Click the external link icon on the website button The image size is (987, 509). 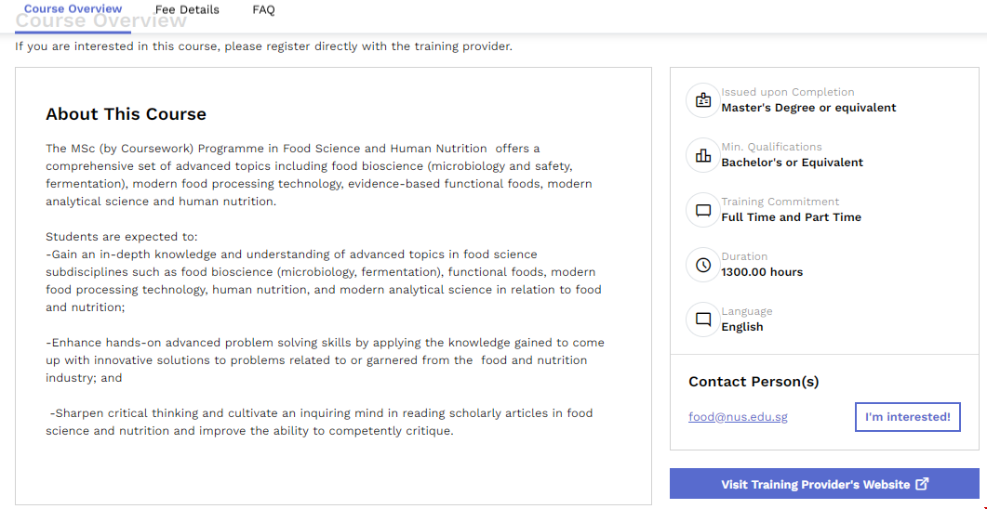click(922, 484)
